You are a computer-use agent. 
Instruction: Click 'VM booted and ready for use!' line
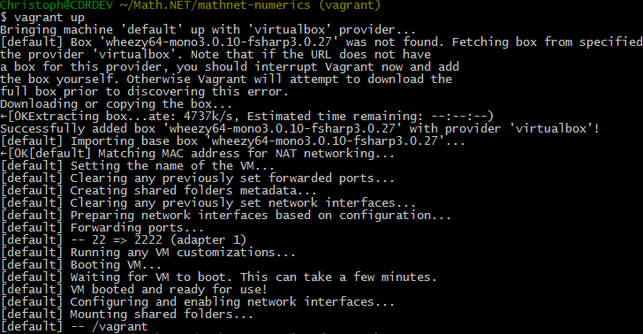(x=133, y=289)
